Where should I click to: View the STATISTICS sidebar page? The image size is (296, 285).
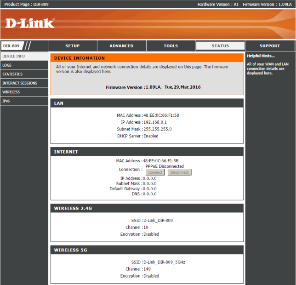pos(24,74)
